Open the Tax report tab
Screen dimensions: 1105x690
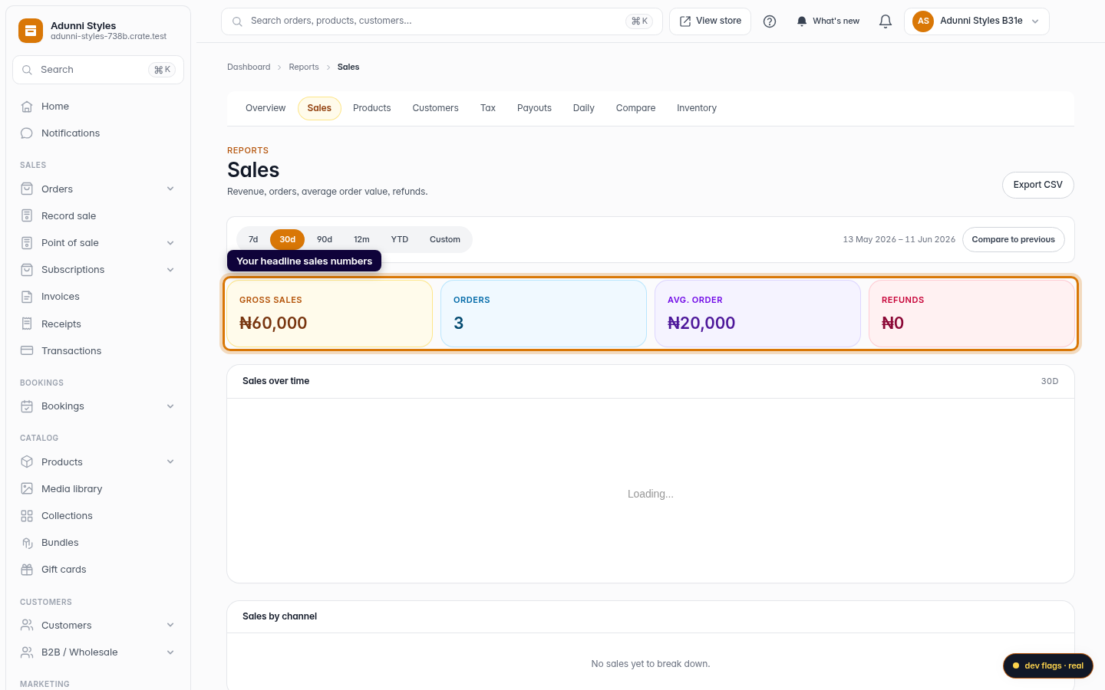(488, 108)
